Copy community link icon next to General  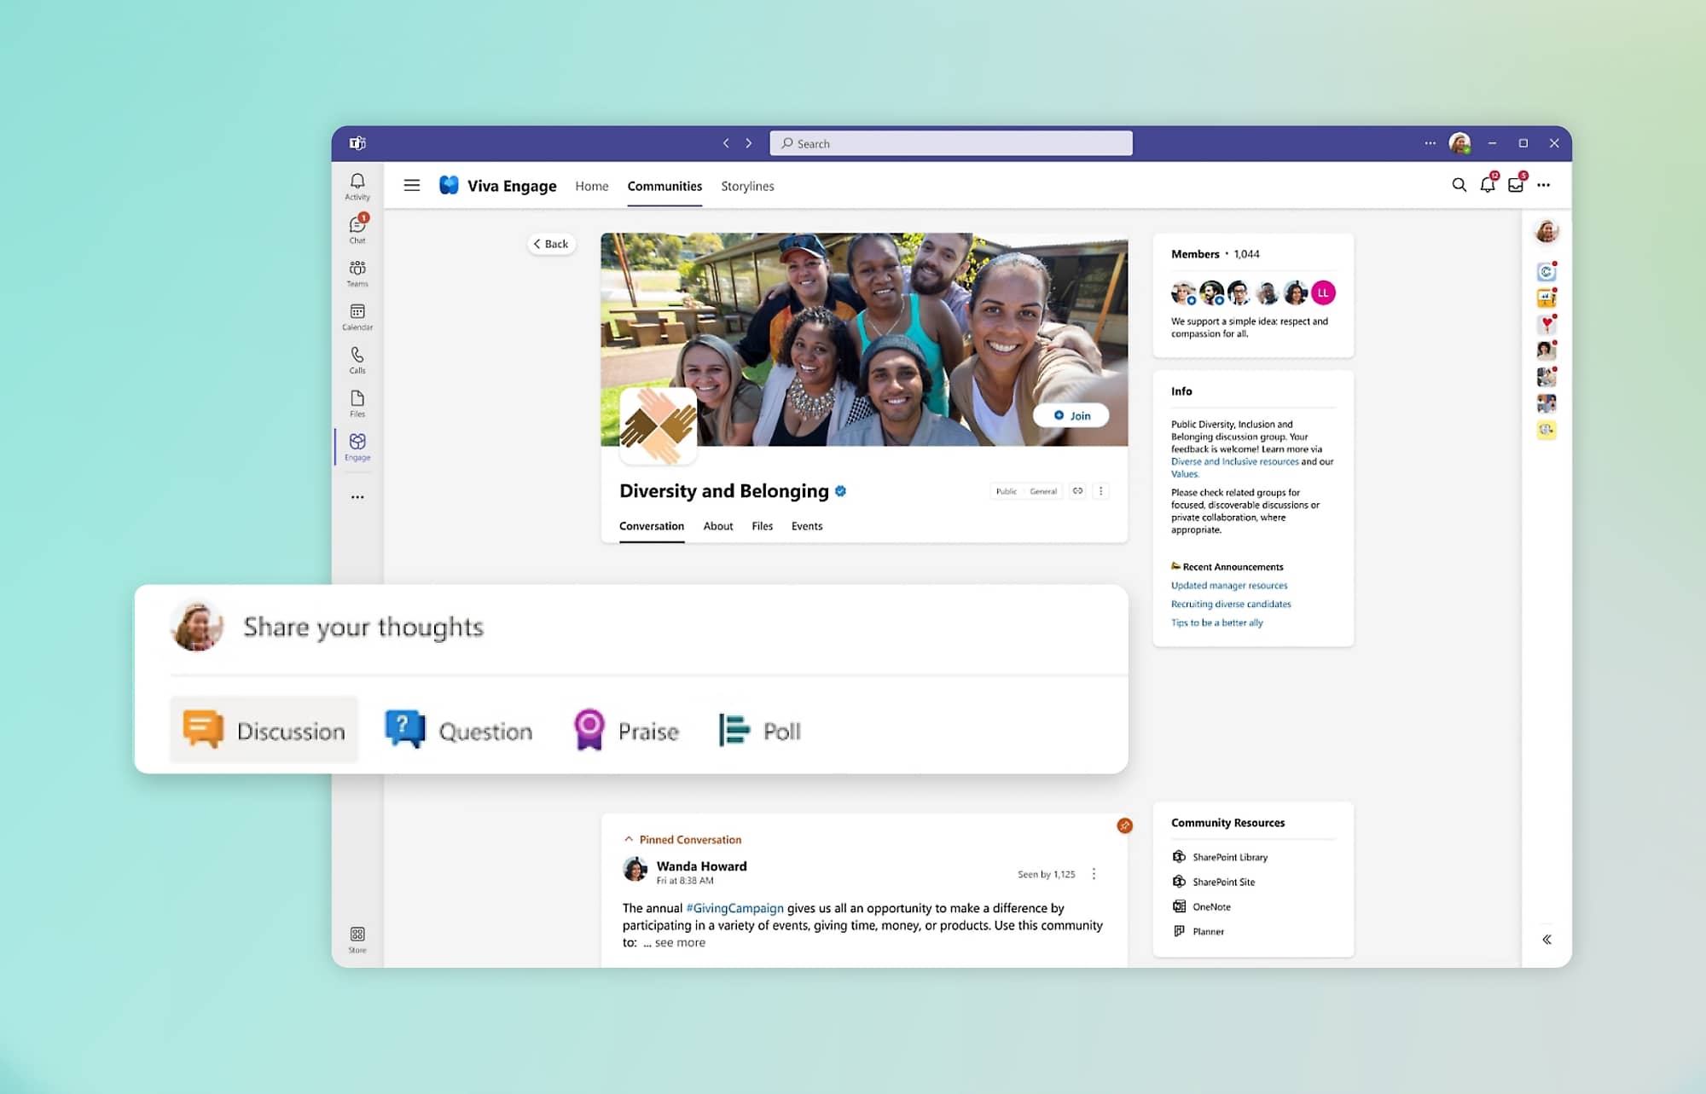tap(1077, 491)
